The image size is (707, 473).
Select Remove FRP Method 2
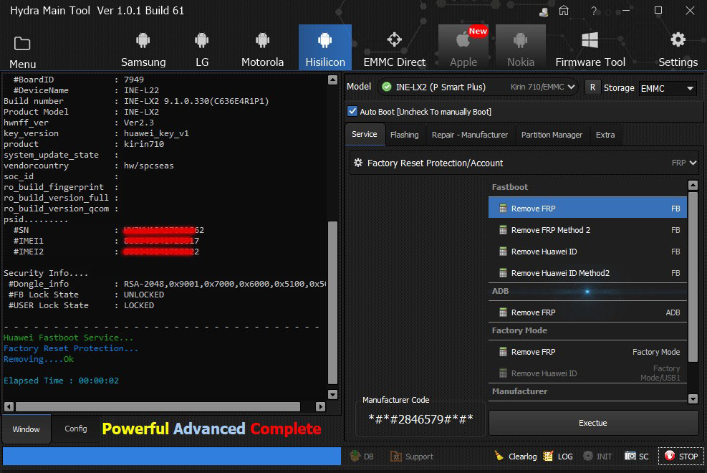click(x=587, y=230)
